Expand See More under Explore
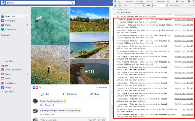Screen dimensions: 195x121 [10, 92]
